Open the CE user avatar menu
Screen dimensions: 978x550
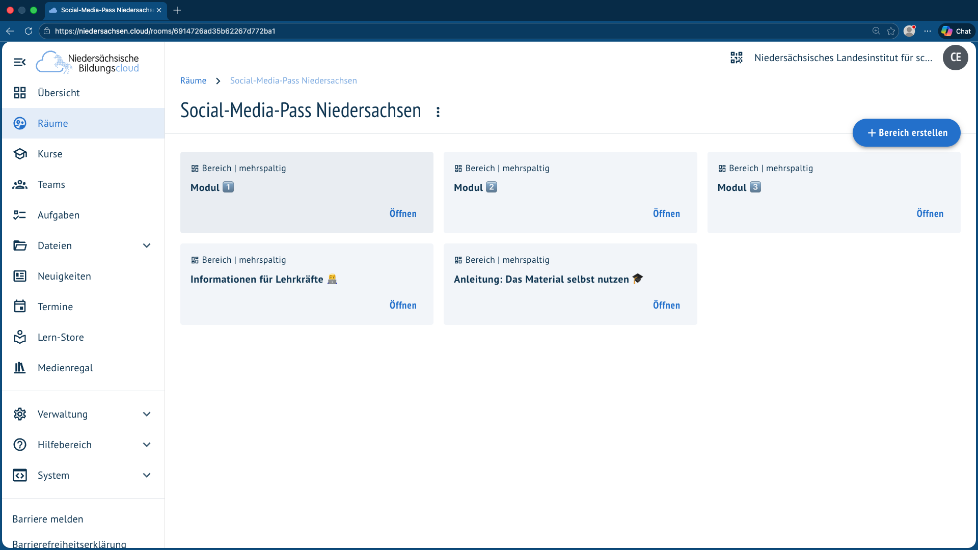[x=955, y=58]
